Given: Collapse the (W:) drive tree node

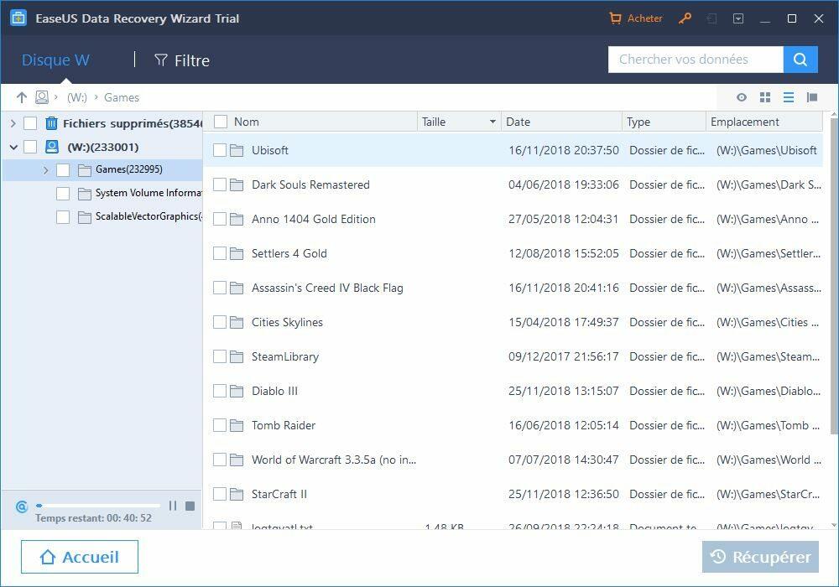Looking at the screenshot, I should pos(13,147).
